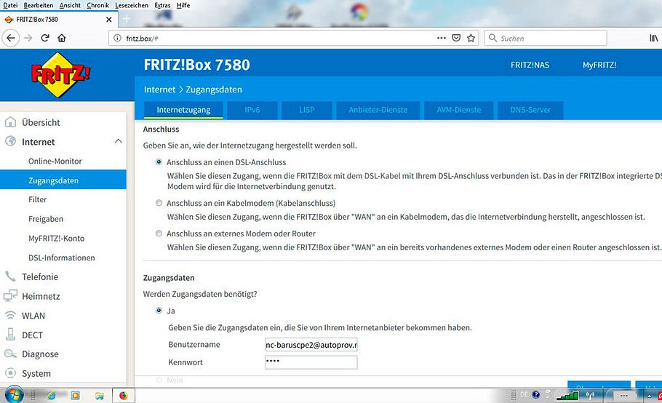Switch to the IPv6 tab
The width and height of the screenshot is (662, 403).
[252, 110]
